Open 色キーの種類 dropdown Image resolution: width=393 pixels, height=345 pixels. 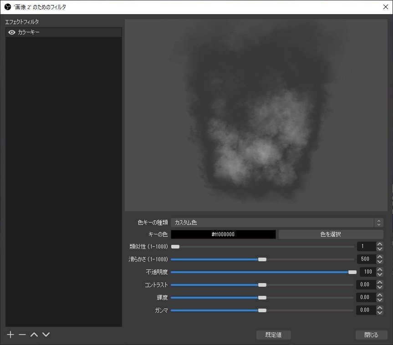coord(277,223)
